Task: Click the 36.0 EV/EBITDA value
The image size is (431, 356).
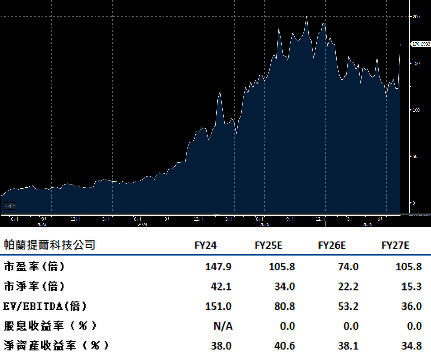Action: click(x=412, y=306)
